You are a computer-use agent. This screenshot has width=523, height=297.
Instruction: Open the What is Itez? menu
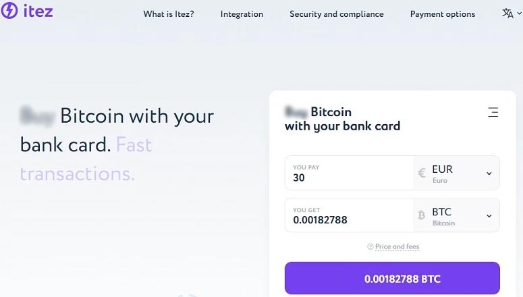coord(169,14)
